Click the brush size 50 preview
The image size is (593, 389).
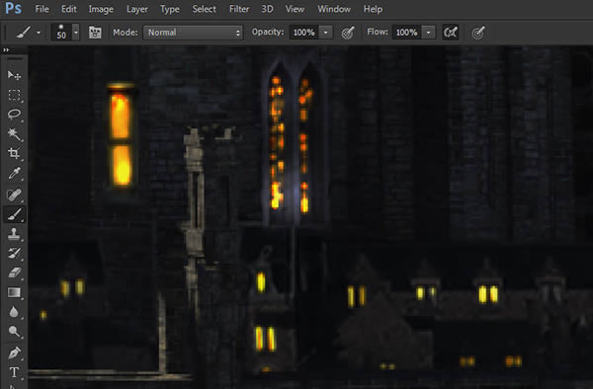(x=61, y=33)
